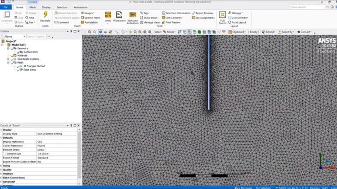337x189 pixels.
Task: Click the Generate mesh lightning icon
Action: (x=45, y=15)
